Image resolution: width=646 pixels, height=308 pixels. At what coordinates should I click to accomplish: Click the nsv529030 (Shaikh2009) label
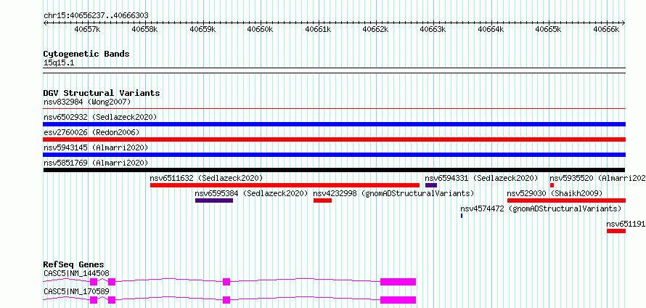pyautogui.click(x=555, y=193)
